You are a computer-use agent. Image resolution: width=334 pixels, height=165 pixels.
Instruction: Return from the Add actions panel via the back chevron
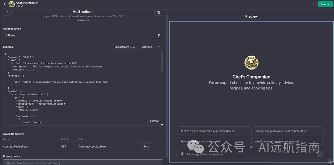point(7,12)
